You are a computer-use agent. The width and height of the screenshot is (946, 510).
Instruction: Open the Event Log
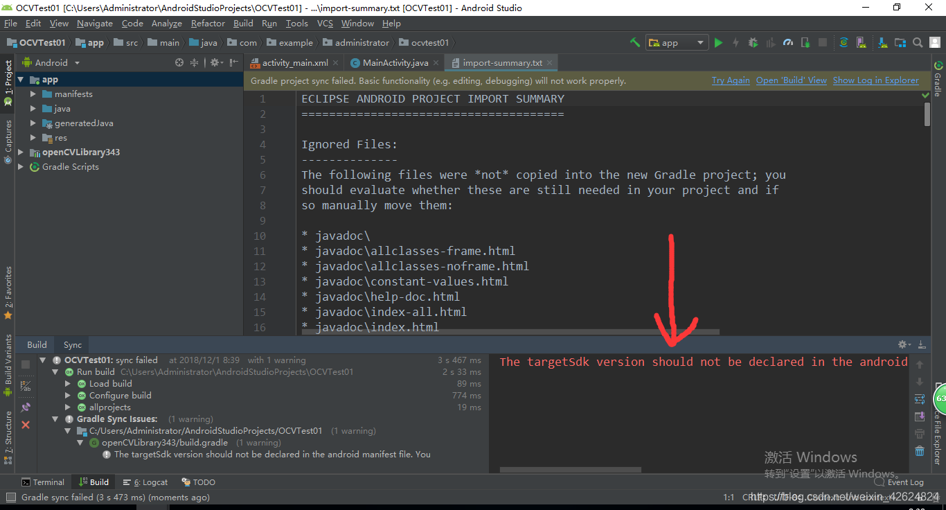click(x=899, y=482)
